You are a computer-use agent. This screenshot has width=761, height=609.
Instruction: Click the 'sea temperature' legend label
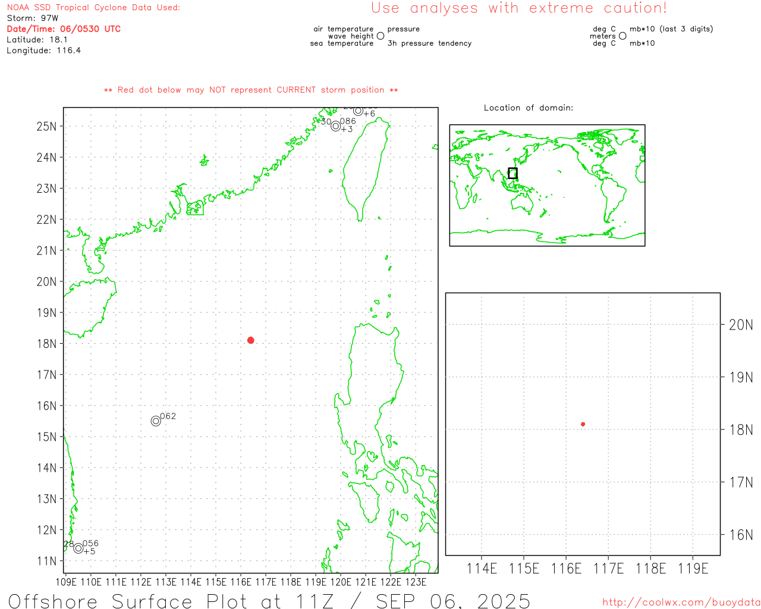pyautogui.click(x=342, y=43)
